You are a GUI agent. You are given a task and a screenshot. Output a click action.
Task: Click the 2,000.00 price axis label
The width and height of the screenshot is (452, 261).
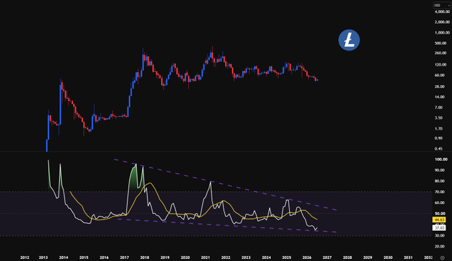[x=442, y=22]
